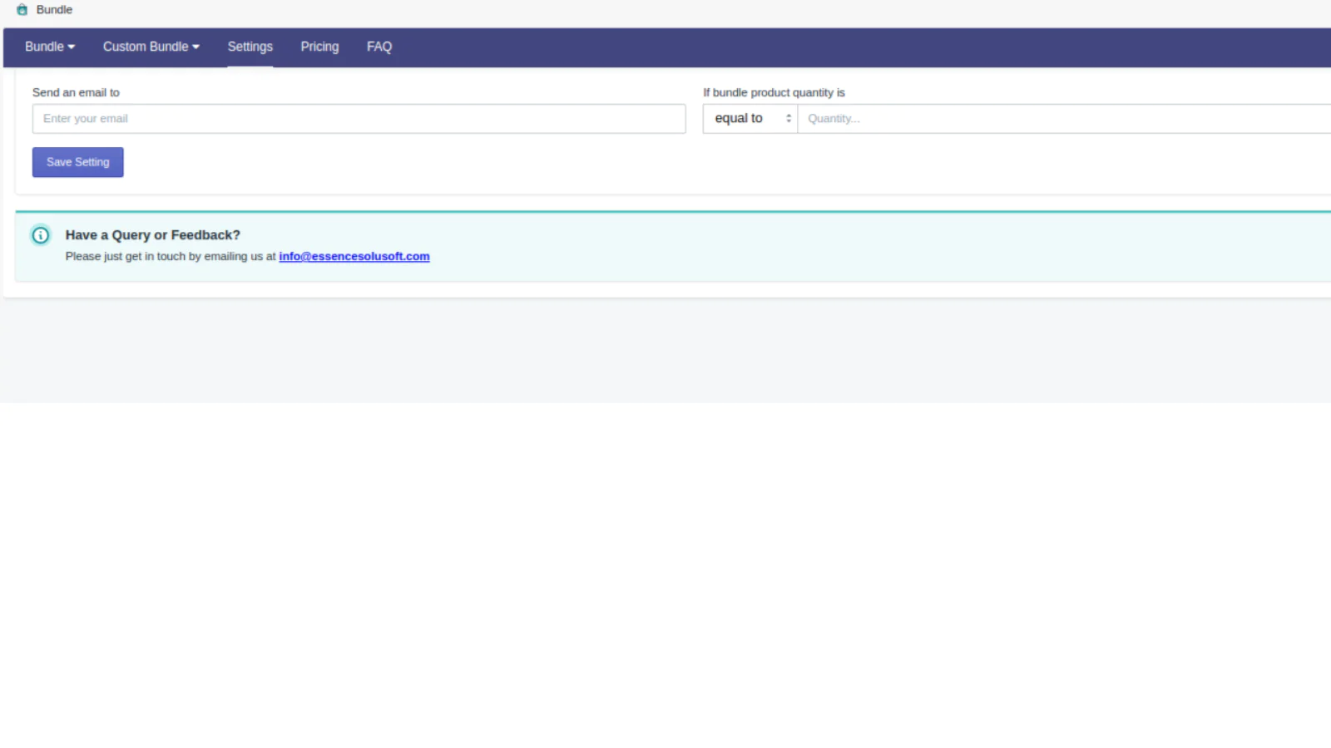Click the 'Have a Query or Feedback?' heading

click(153, 235)
